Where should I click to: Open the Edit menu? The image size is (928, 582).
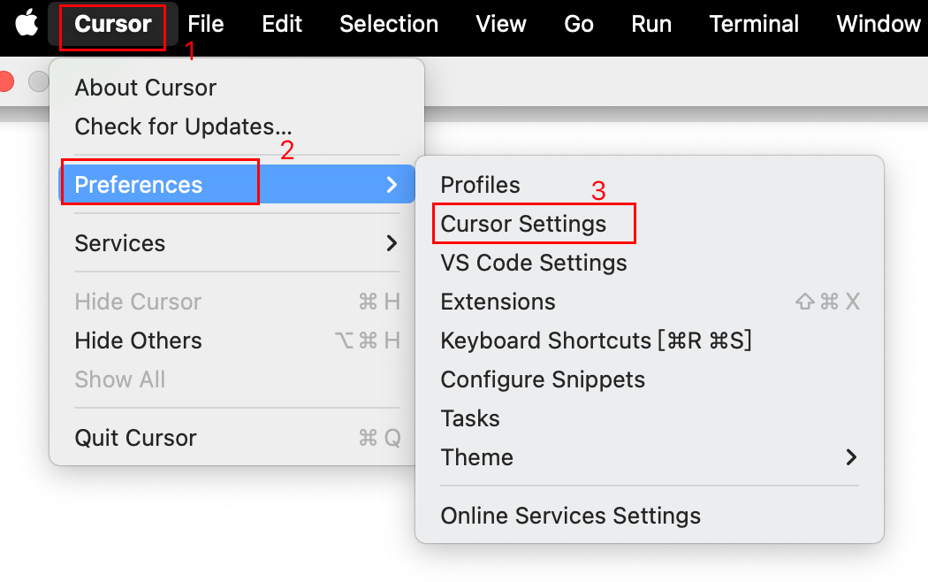coord(282,24)
